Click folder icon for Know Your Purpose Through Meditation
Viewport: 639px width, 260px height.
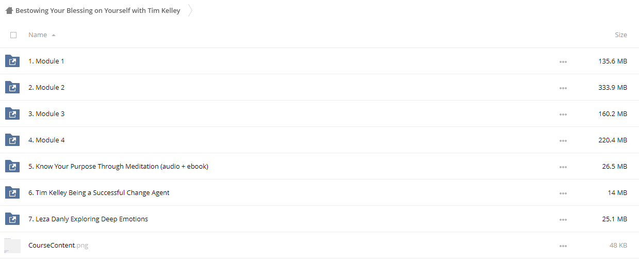[x=12, y=167]
